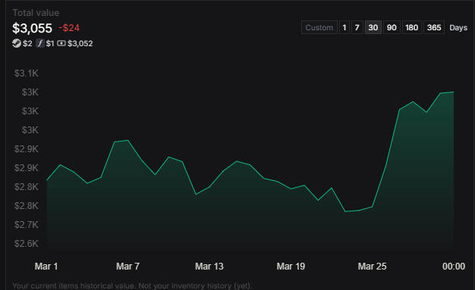Click the $1 value text
475x290 pixels.
coord(50,44)
